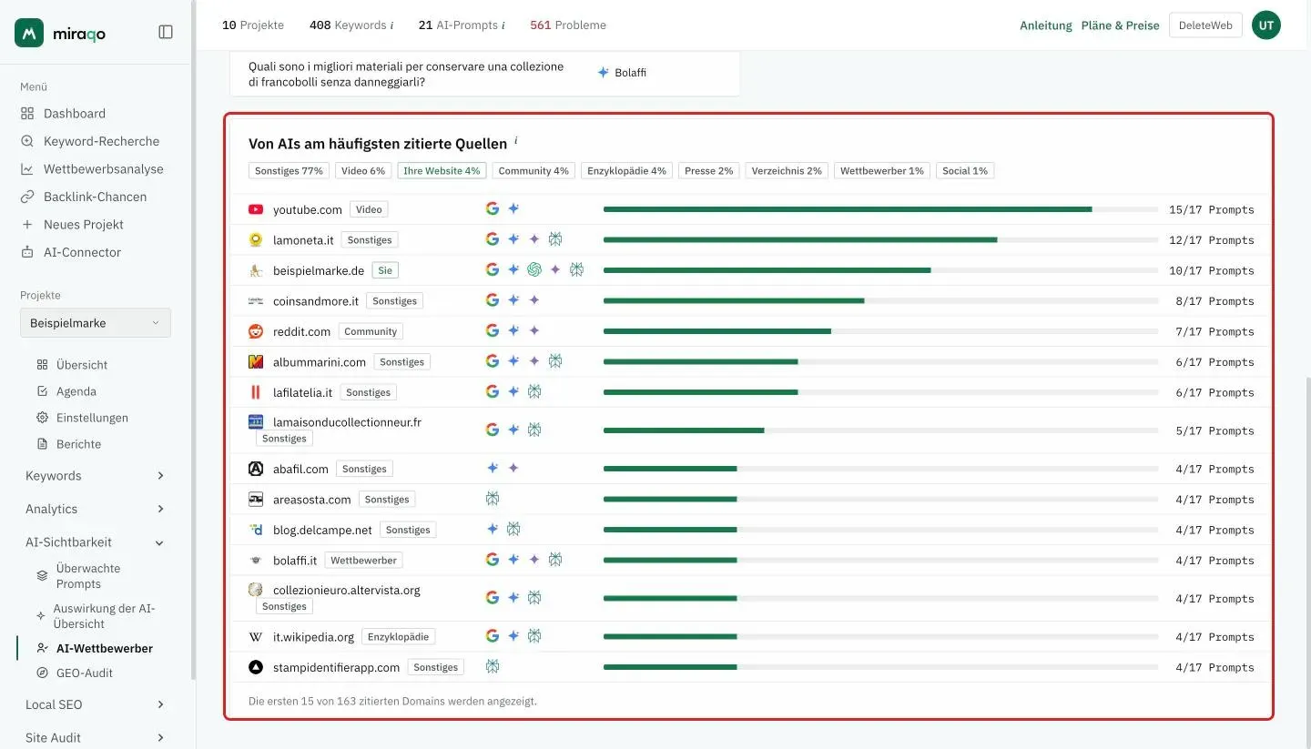
Task: Click the plus icon for Neues Projekt
Action: (27, 225)
